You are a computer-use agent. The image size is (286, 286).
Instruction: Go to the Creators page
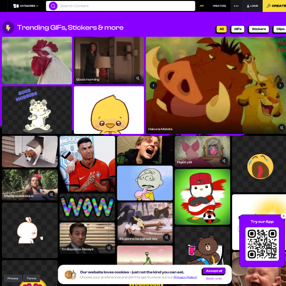(x=219, y=6)
